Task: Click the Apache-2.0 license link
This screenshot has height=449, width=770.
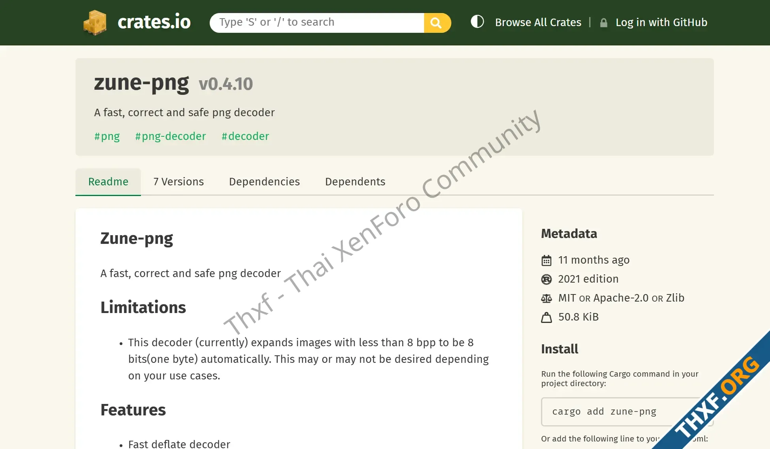Action: (621, 298)
